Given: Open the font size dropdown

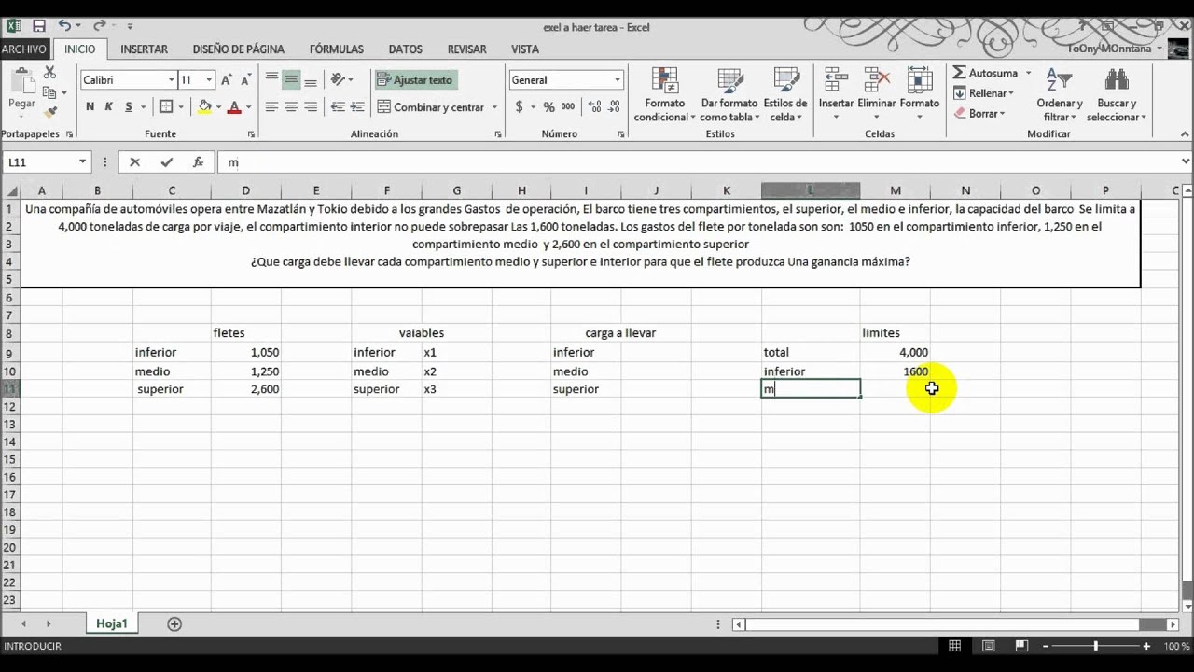Looking at the screenshot, I should (x=210, y=80).
